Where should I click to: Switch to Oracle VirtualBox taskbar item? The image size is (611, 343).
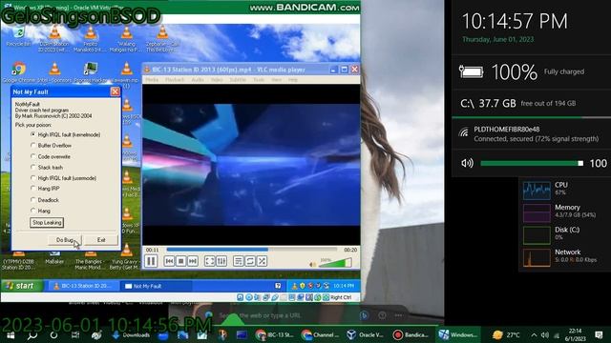click(x=366, y=334)
